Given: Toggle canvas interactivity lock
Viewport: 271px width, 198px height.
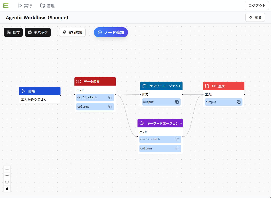Looking at the screenshot, I should [x=7, y=189].
